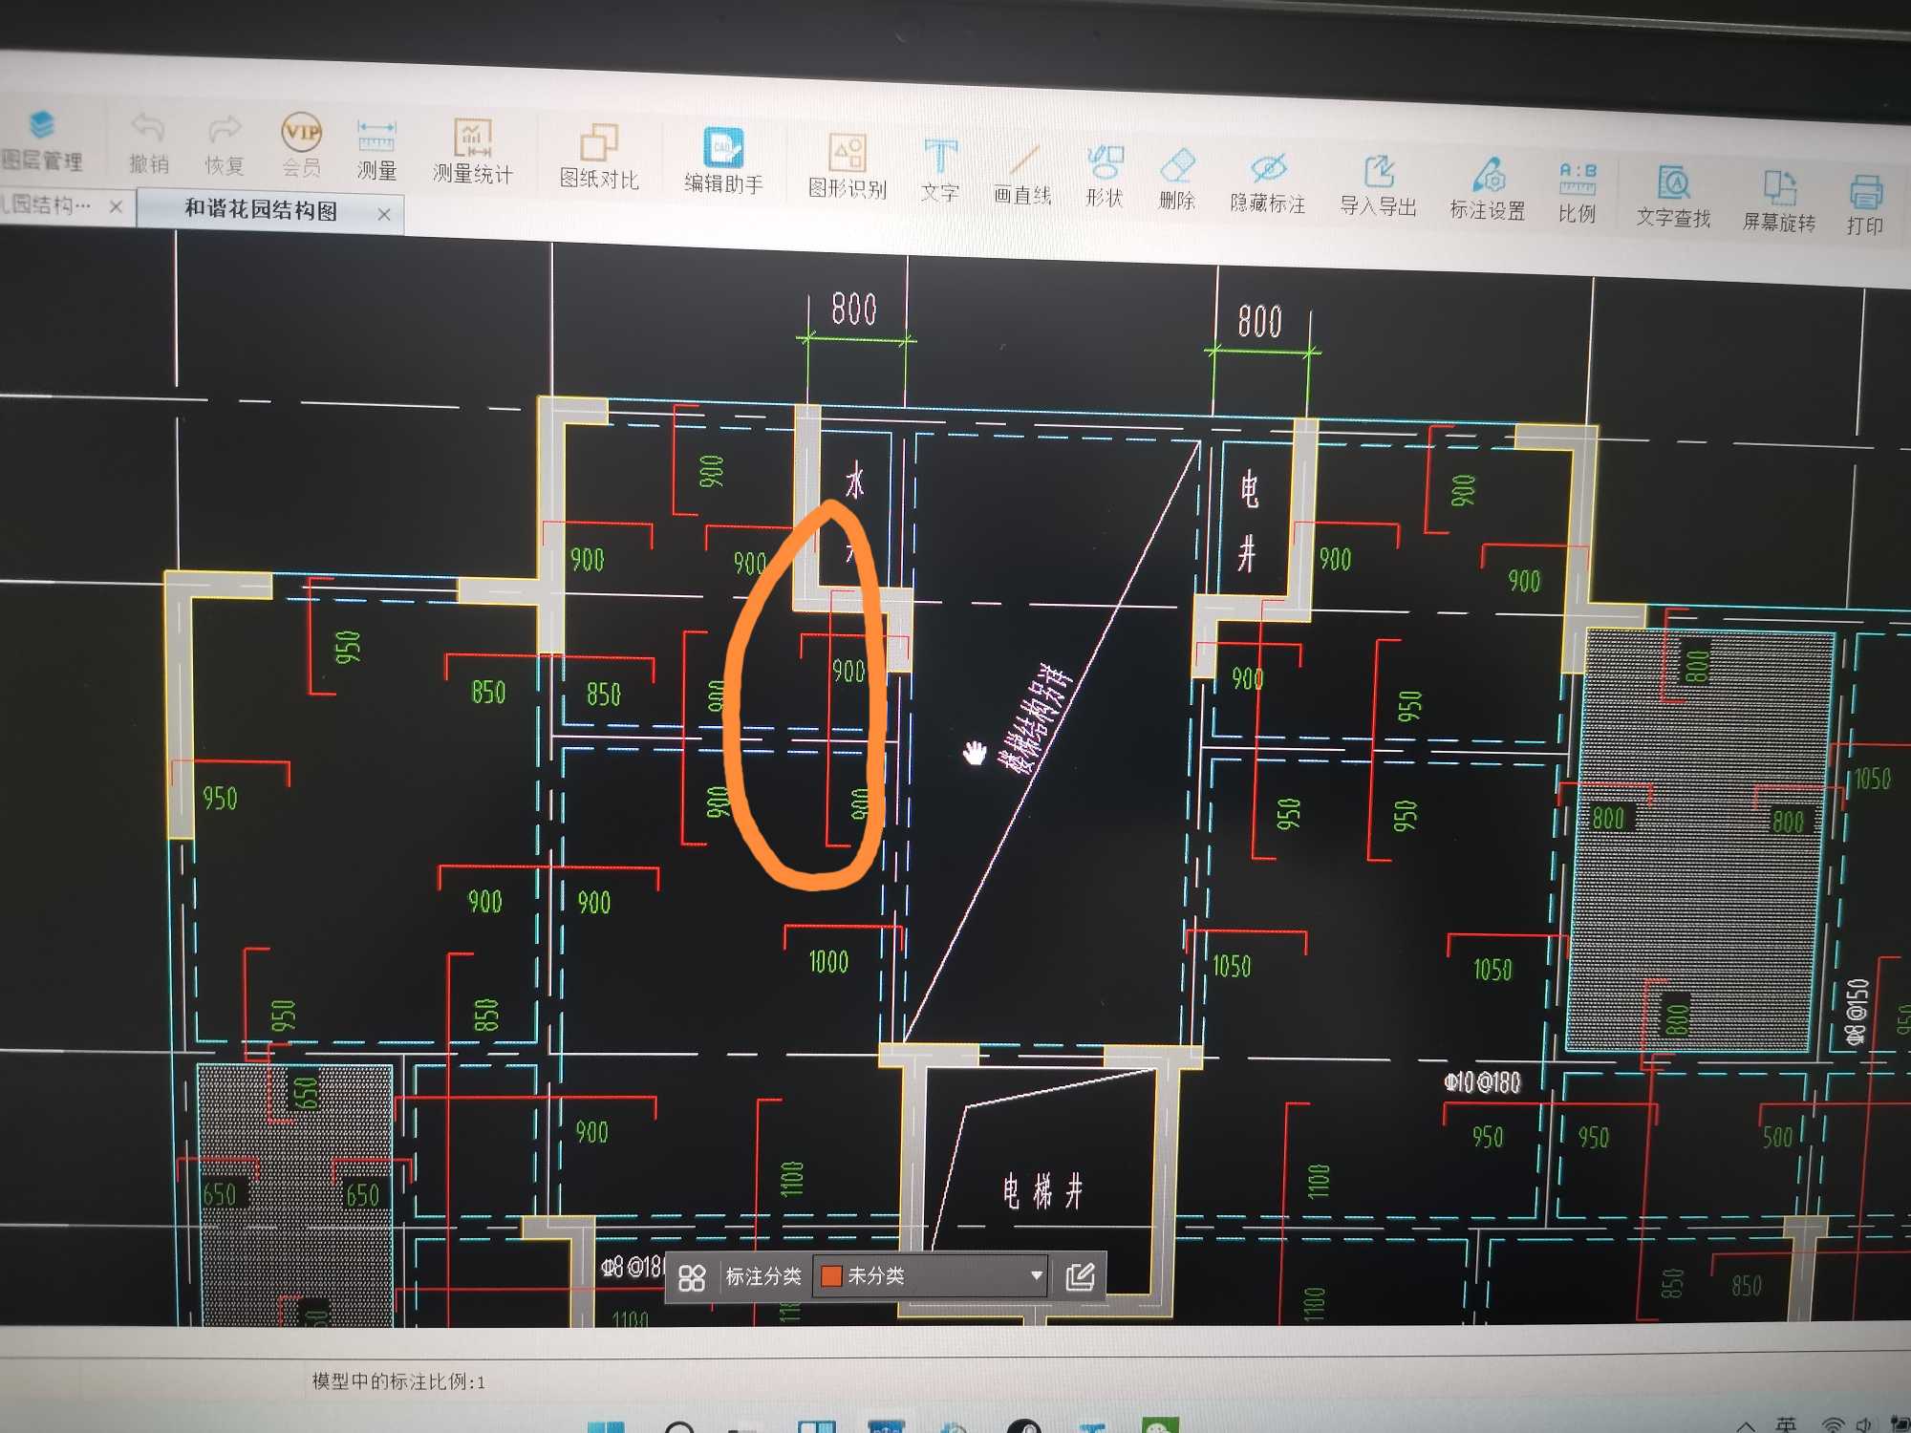Click the 楼梯结构另详 diagonal label
Image resolution: width=1911 pixels, height=1433 pixels.
1037,718
